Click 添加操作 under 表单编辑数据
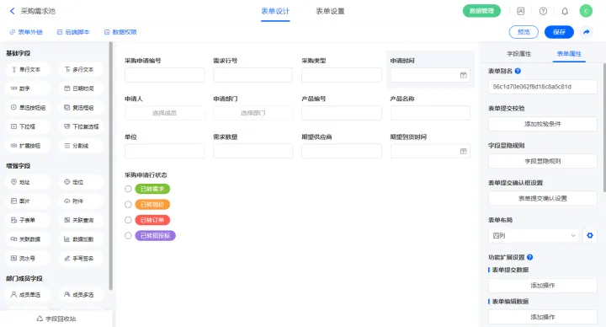Screen dimensions: 606x327 coord(543,317)
